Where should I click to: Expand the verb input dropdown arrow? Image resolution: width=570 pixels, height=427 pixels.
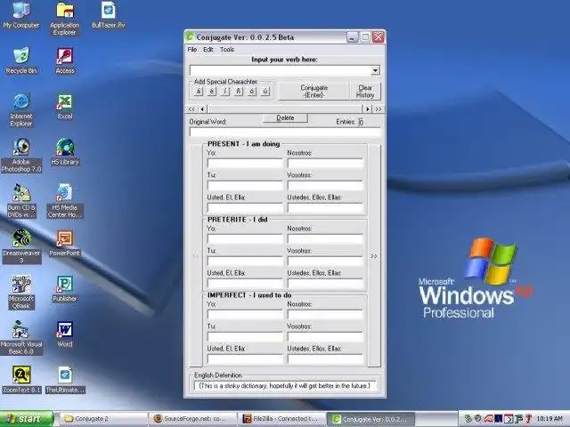click(x=376, y=70)
